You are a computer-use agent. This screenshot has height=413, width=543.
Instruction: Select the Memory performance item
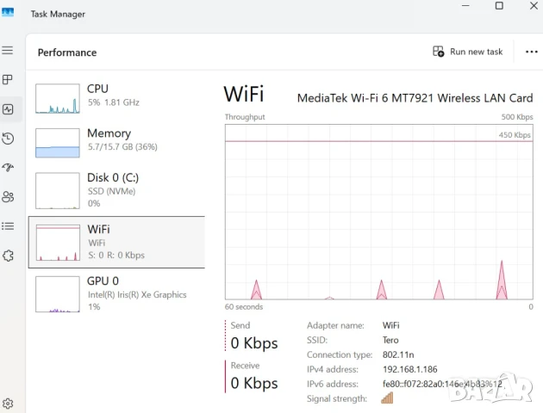(116, 142)
